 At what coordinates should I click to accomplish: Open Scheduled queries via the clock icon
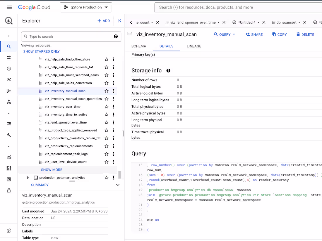click(9, 68)
